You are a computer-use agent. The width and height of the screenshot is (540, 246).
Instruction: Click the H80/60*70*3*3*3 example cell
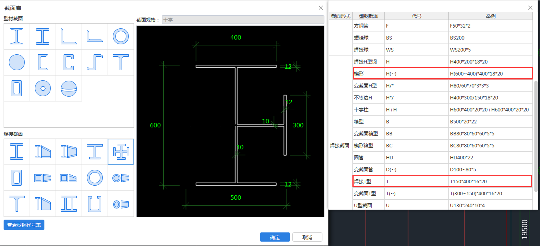[x=491, y=86]
